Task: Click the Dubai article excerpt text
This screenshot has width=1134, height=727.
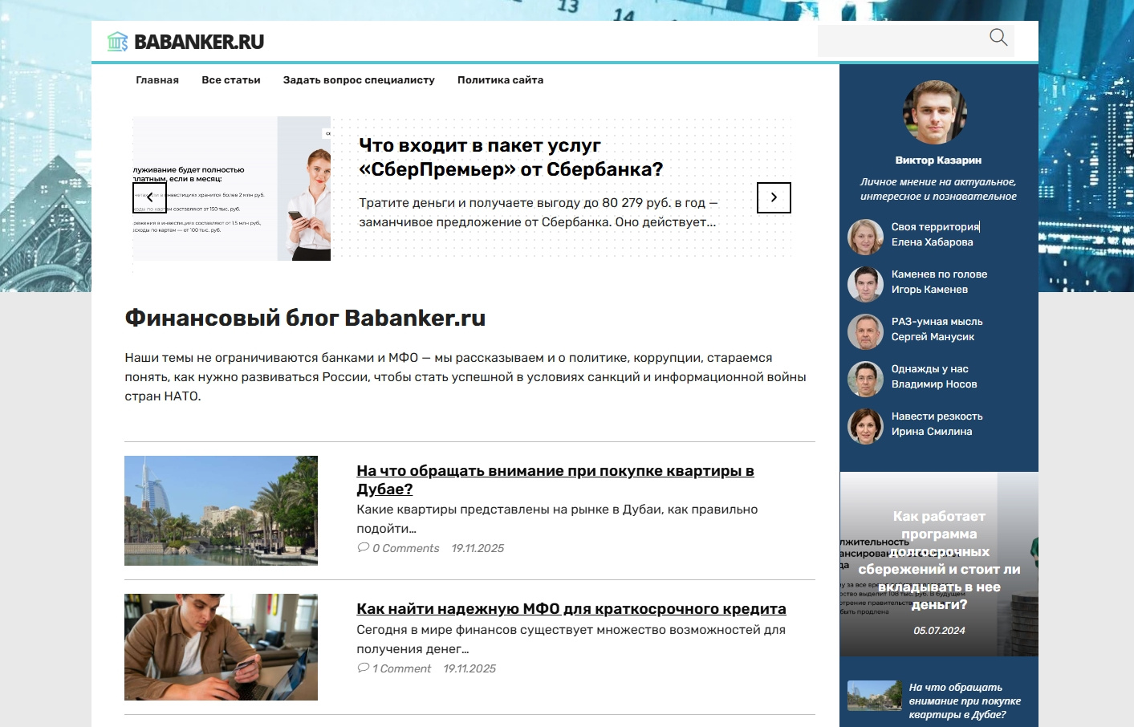Action: (557, 519)
